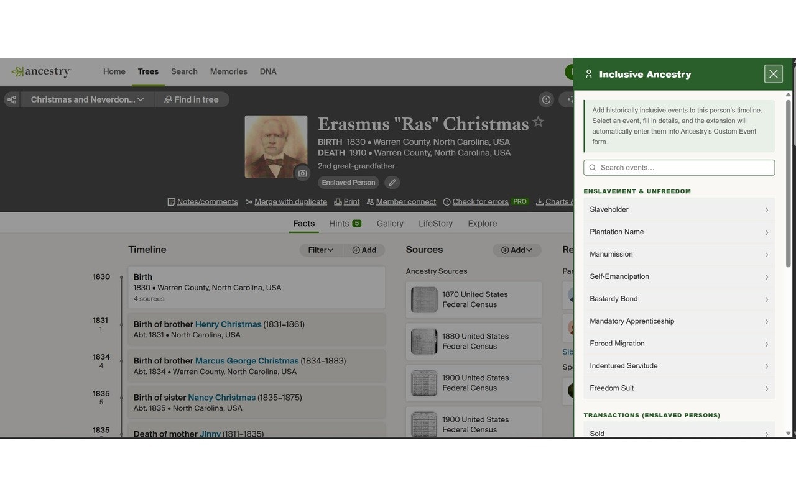Expand the Manumission event
This screenshot has width=796, height=497.
(x=679, y=254)
